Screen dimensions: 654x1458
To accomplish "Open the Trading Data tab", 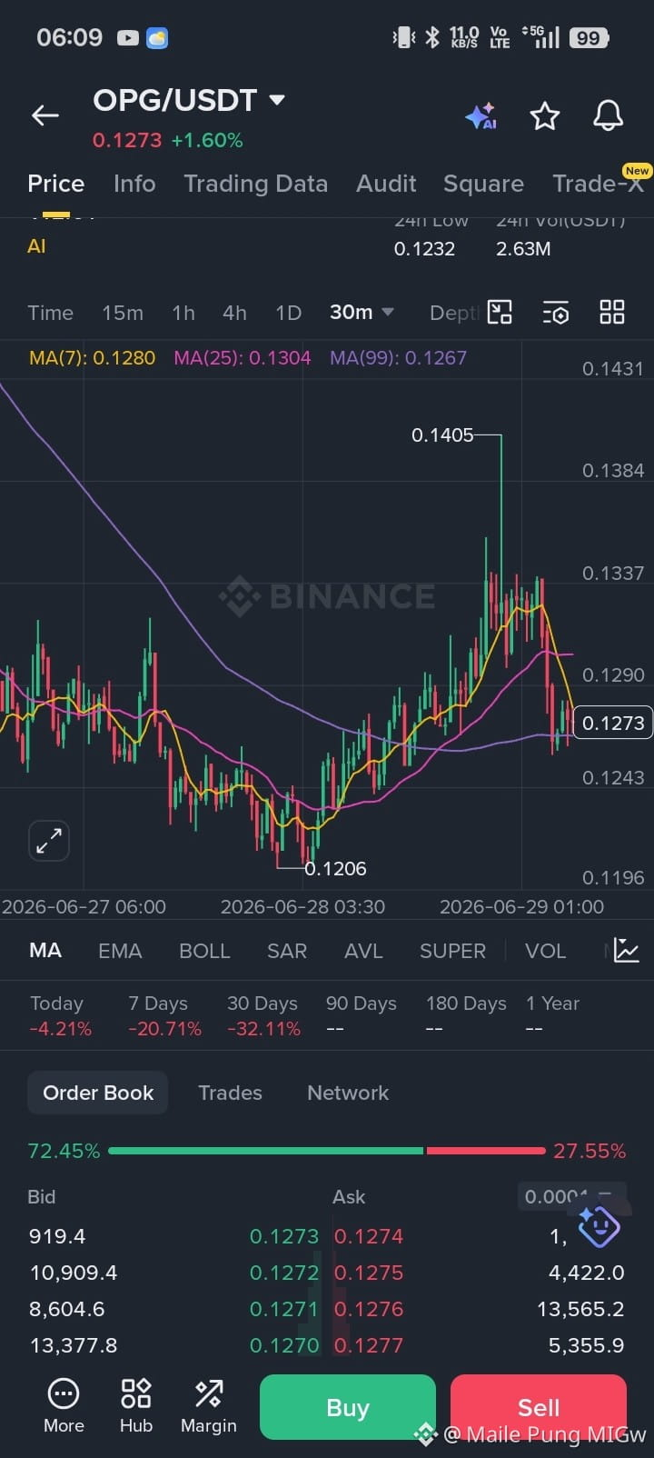I will tap(256, 184).
